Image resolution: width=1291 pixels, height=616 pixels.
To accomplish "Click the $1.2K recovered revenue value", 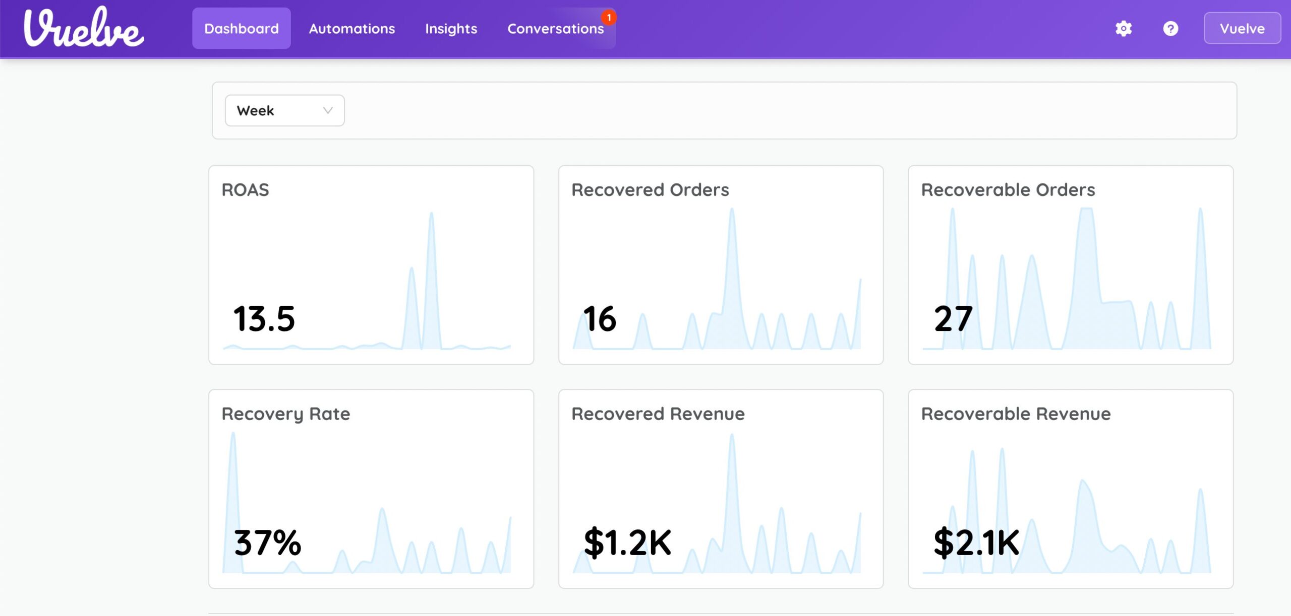I will coord(627,542).
